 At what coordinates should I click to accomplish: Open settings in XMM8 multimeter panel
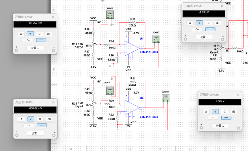(x=220, y=126)
